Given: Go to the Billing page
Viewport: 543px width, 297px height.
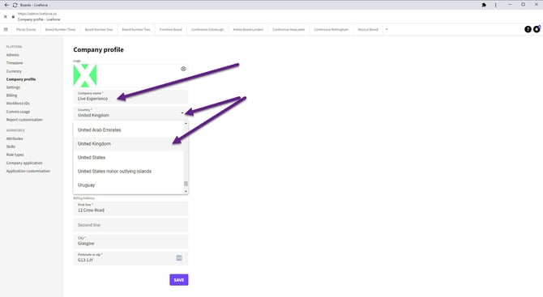Looking at the screenshot, I should 11,95.
